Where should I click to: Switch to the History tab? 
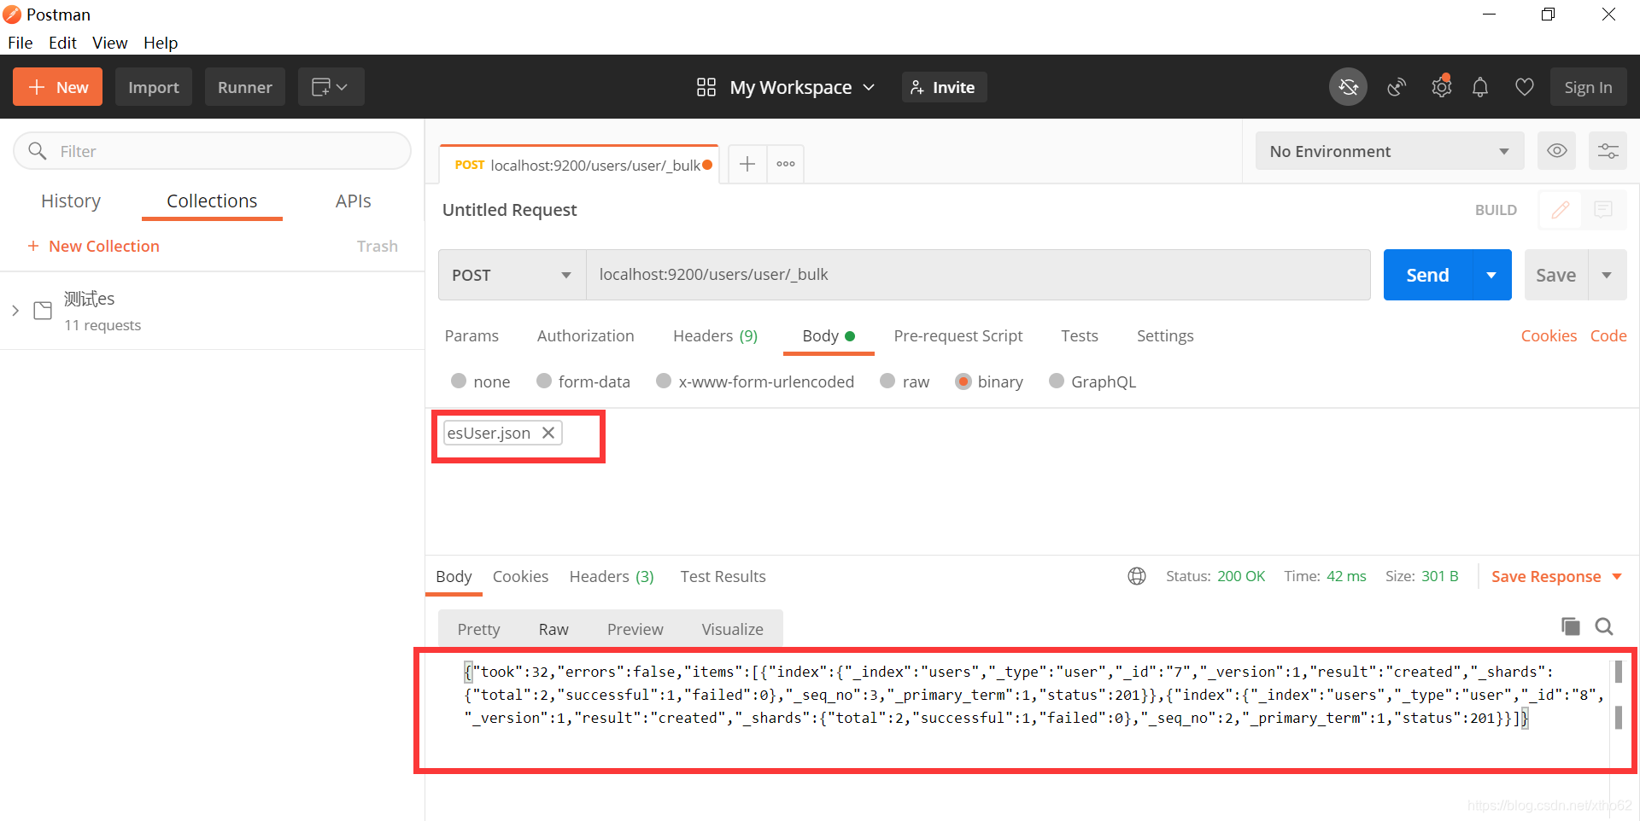(71, 201)
